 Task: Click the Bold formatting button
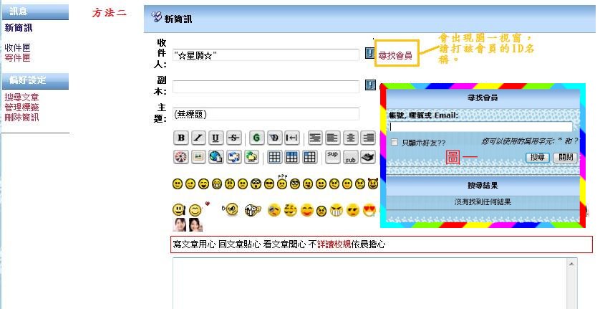tap(181, 138)
